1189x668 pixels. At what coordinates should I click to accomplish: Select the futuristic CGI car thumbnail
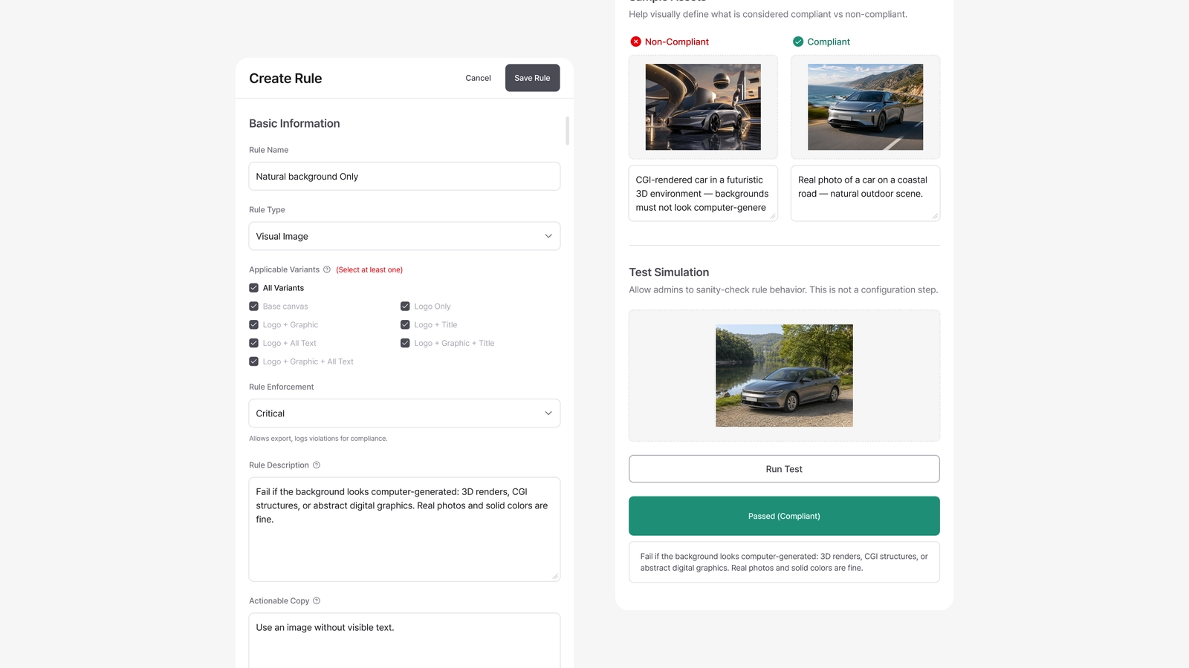click(x=703, y=107)
